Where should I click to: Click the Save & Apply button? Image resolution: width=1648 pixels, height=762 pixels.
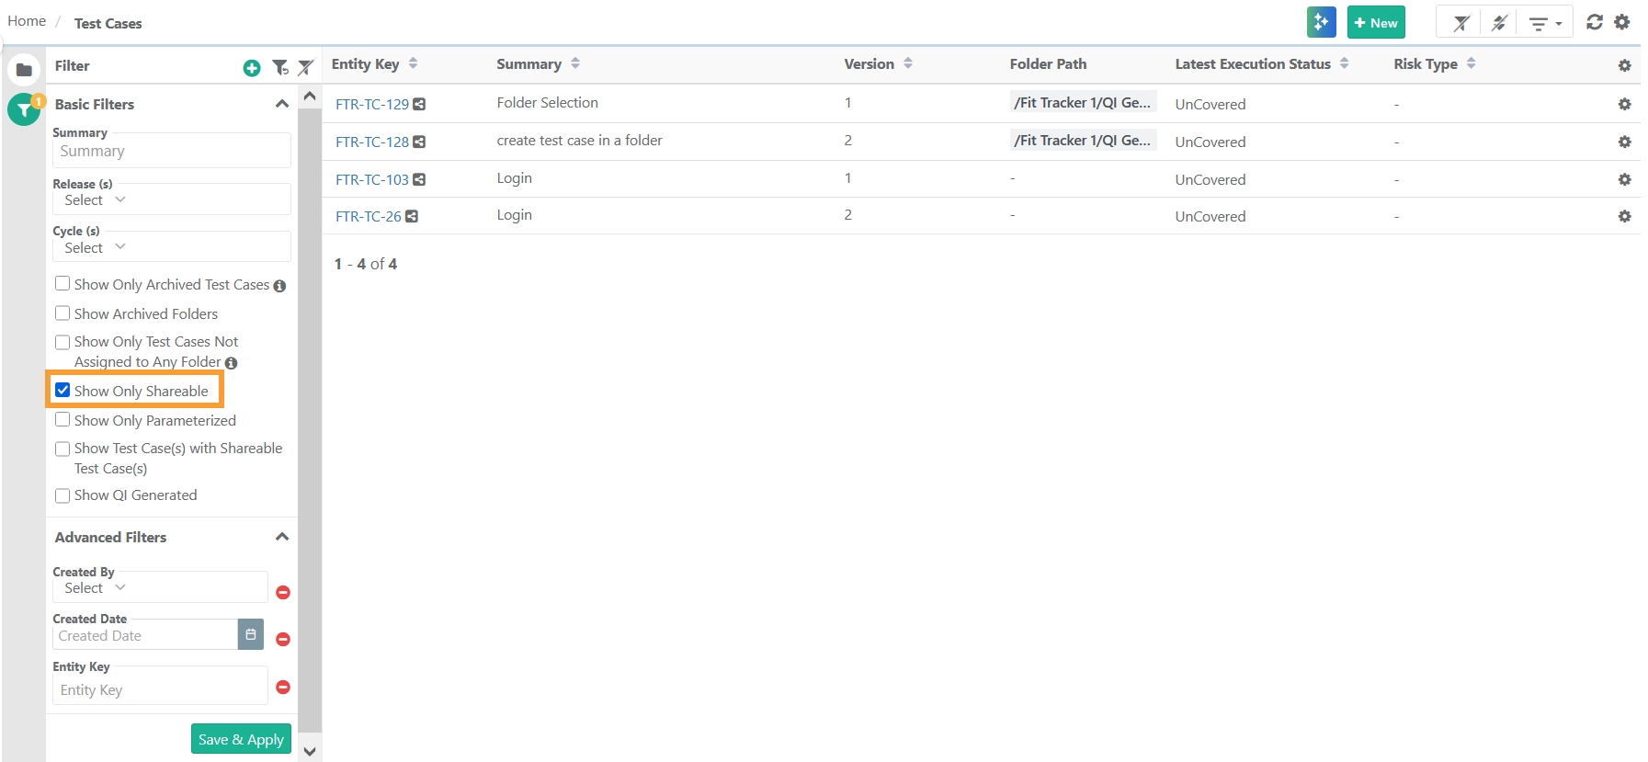click(x=241, y=739)
